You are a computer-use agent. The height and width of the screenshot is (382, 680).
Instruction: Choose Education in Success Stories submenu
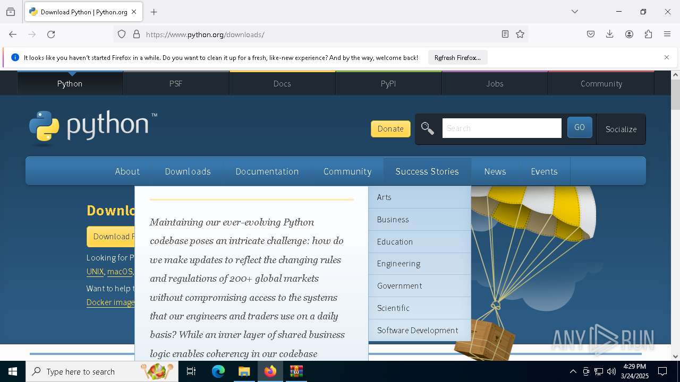click(420, 241)
